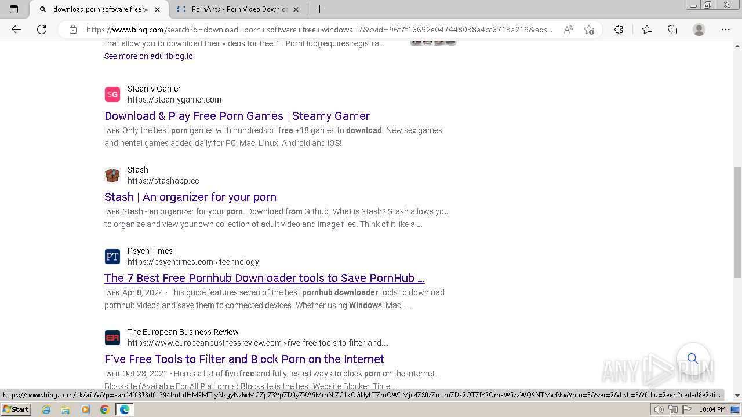
Task: Open Read aloud in address bar
Action: click(568, 30)
